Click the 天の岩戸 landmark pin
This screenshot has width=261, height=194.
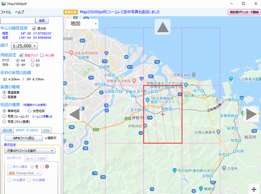174,170
